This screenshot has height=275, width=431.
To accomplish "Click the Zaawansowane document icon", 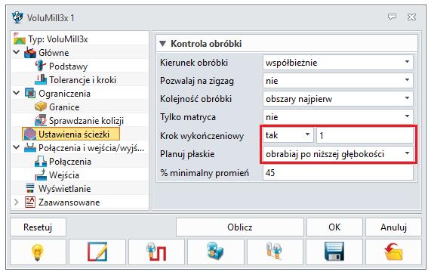I will pos(30,202).
